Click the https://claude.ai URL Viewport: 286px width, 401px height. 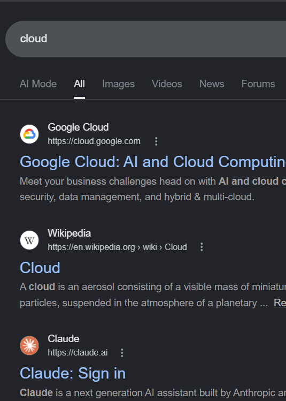coord(78,353)
